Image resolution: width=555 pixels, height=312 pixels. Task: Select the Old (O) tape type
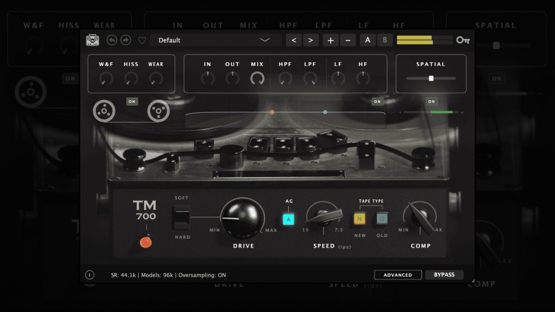click(x=381, y=219)
